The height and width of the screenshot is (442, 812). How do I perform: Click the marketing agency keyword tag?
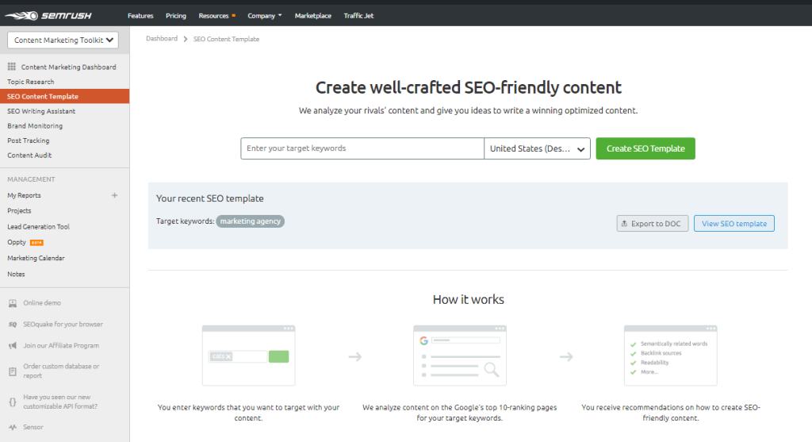pyautogui.click(x=250, y=221)
